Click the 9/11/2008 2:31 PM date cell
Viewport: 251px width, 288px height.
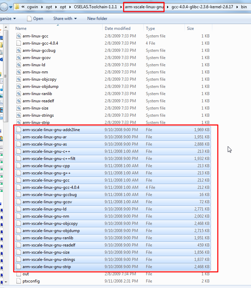click(121, 281)
